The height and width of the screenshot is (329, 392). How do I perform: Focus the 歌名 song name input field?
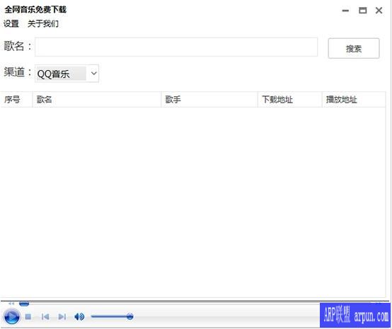pos(176,47)
